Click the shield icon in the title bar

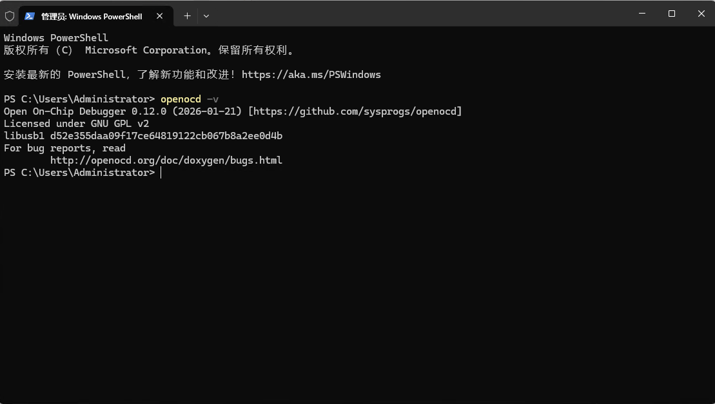[x=10, y=15]
